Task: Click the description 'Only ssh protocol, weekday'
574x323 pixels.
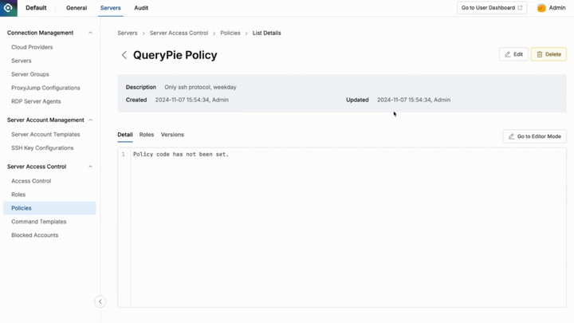Action: pos(200,87)
